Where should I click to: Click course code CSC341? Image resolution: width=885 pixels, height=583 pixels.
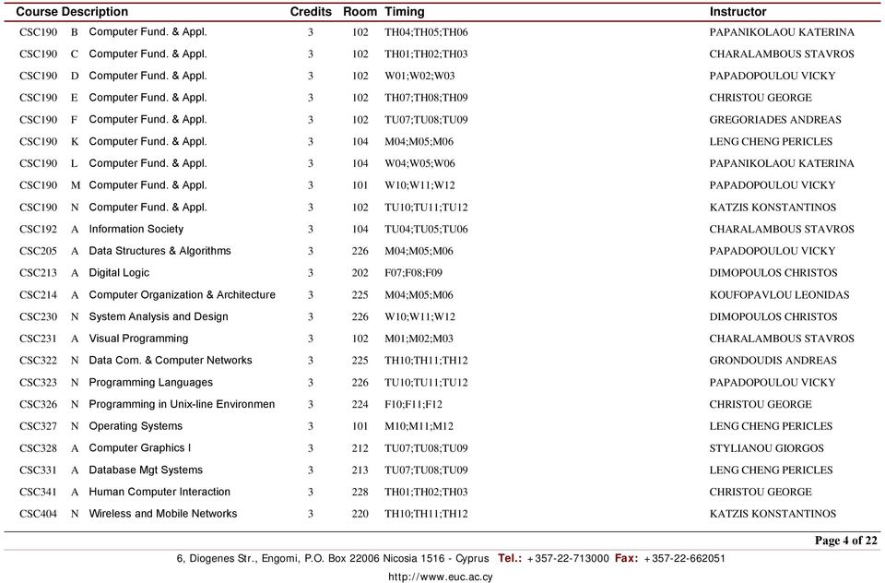[x=39, y=492]
